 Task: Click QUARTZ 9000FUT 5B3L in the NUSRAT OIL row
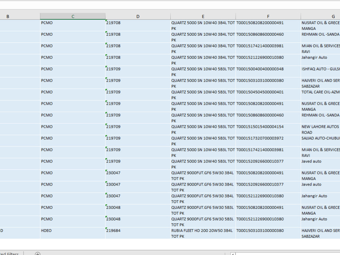tap(203, 210)
